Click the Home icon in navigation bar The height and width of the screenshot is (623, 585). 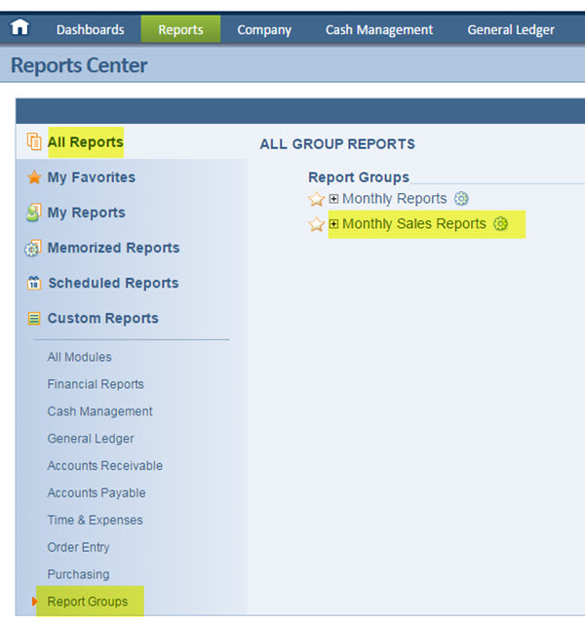[19, 28]
